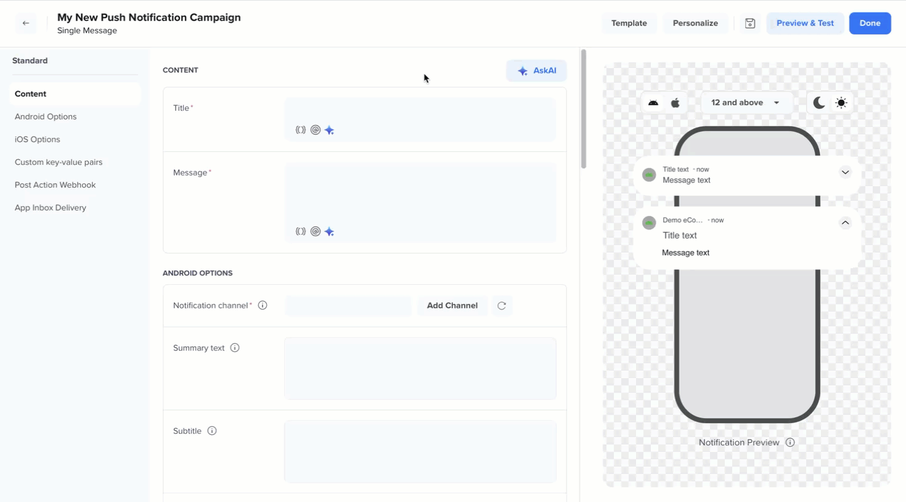906x502 pixels.
Task: Expand the collapsed notification preview
Action: (x=846, y=173)
